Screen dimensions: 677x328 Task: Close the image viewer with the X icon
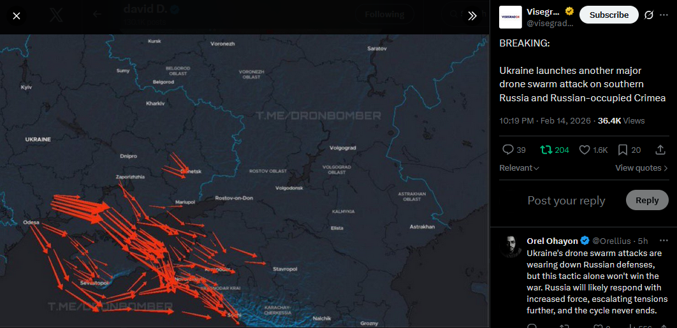pyautogui.click(x=17, y=16)
